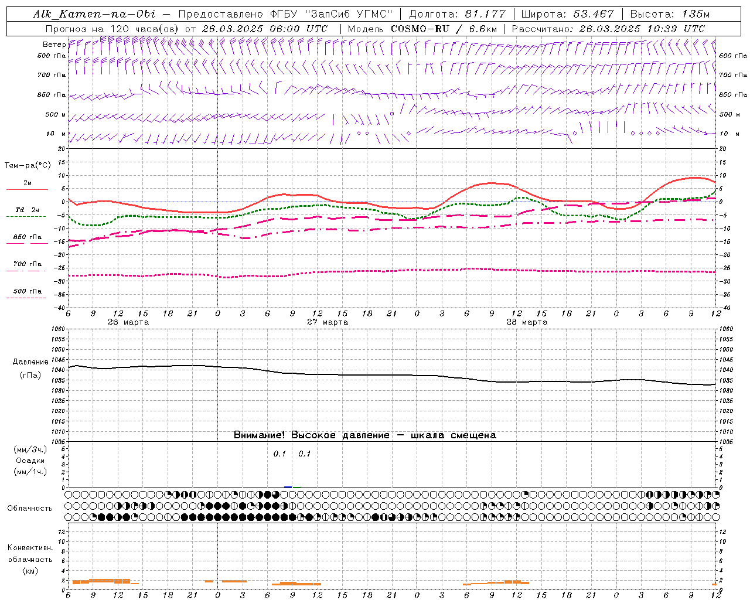The width and height of the screenshot is (750, 600).
Task: Click the date label 28 марта
Action: click(527, 322)
